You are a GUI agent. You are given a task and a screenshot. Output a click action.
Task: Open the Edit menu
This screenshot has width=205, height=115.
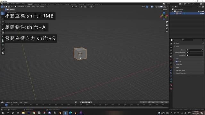coord(8,4)
